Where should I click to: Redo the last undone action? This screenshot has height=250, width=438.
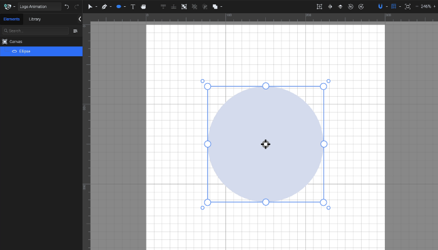pos(76,6)
